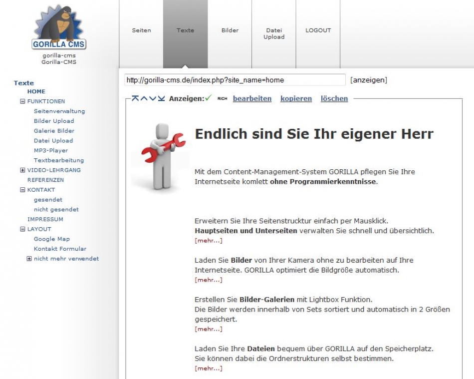This screenshot has height=379, width=474.
Task: Open Google Map under LAYOUT
Action: pos(52,239)
